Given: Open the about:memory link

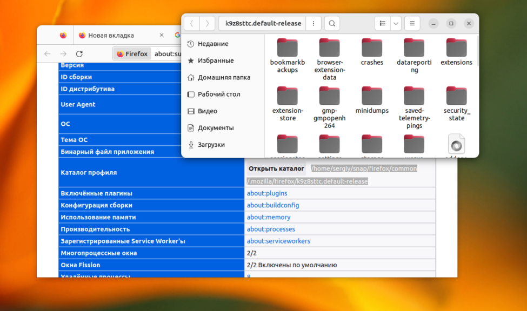Looking at the screenshot, I should click(269, 217).
